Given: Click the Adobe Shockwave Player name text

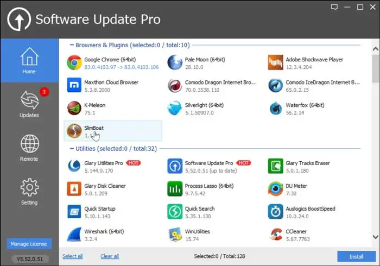Looking at the screenshot, I should pos(314,59).
